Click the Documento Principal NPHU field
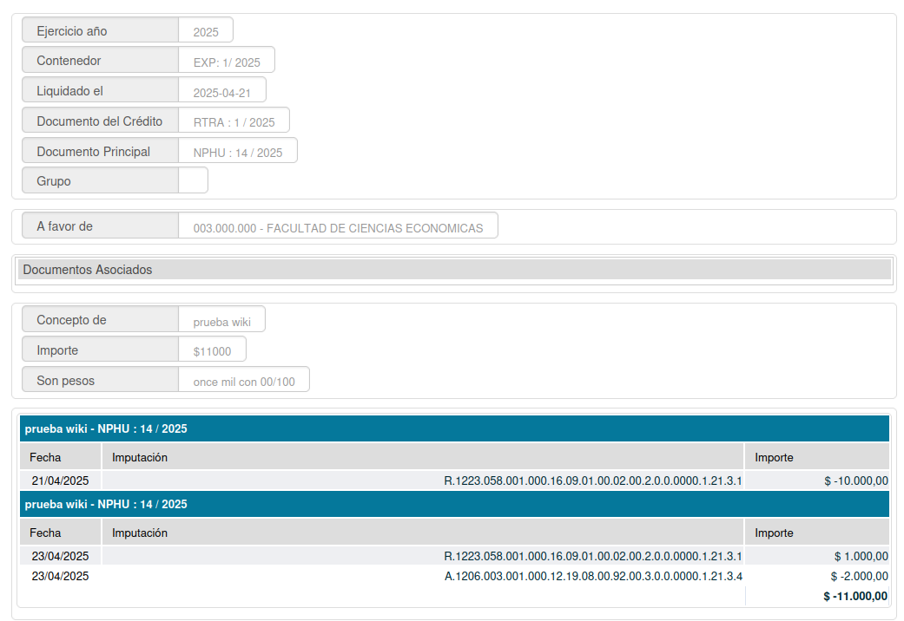The image size is (904, 621). pyautogui.click(x=237, y=152)
